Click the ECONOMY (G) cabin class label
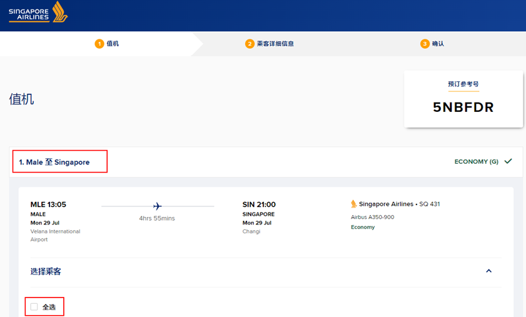526x317 pixels. 476,161
